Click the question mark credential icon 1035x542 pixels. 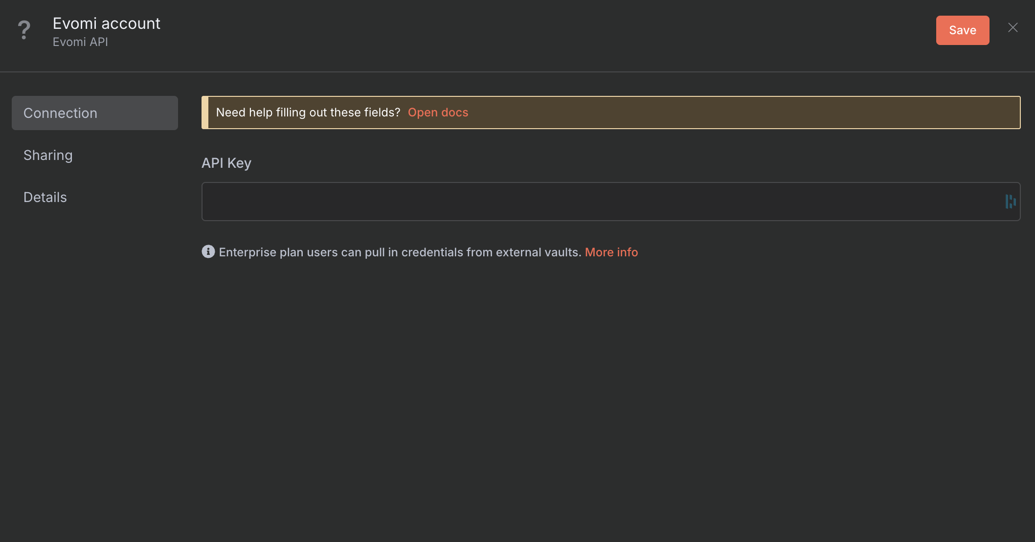pos(24,30)
